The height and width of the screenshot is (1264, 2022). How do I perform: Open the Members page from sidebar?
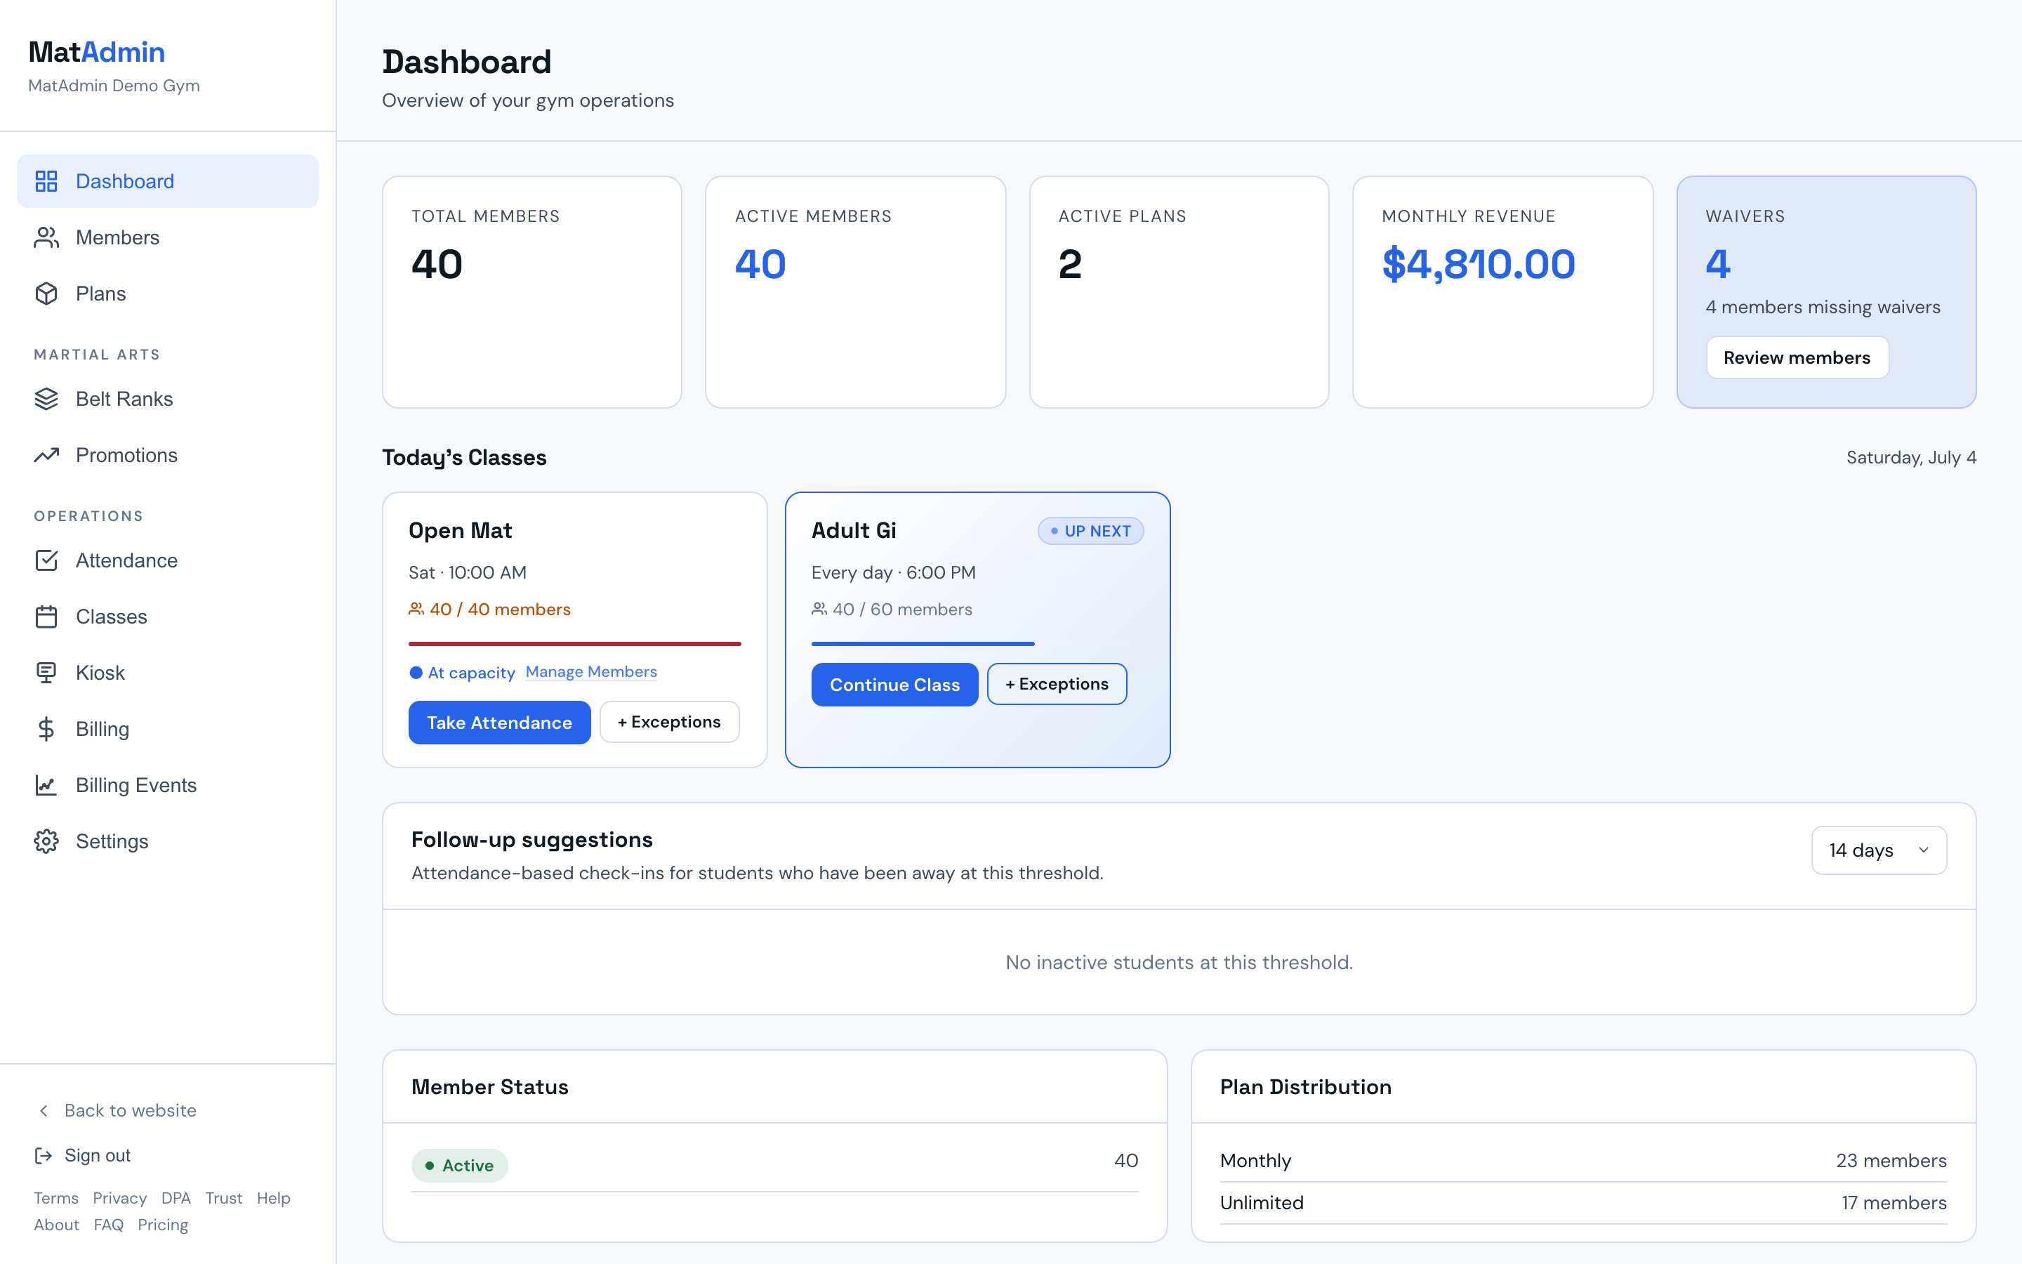[x=167, y=237]
